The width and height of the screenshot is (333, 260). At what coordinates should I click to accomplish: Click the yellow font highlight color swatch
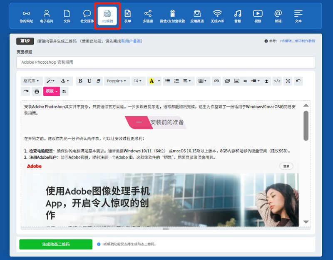point(152,81)
